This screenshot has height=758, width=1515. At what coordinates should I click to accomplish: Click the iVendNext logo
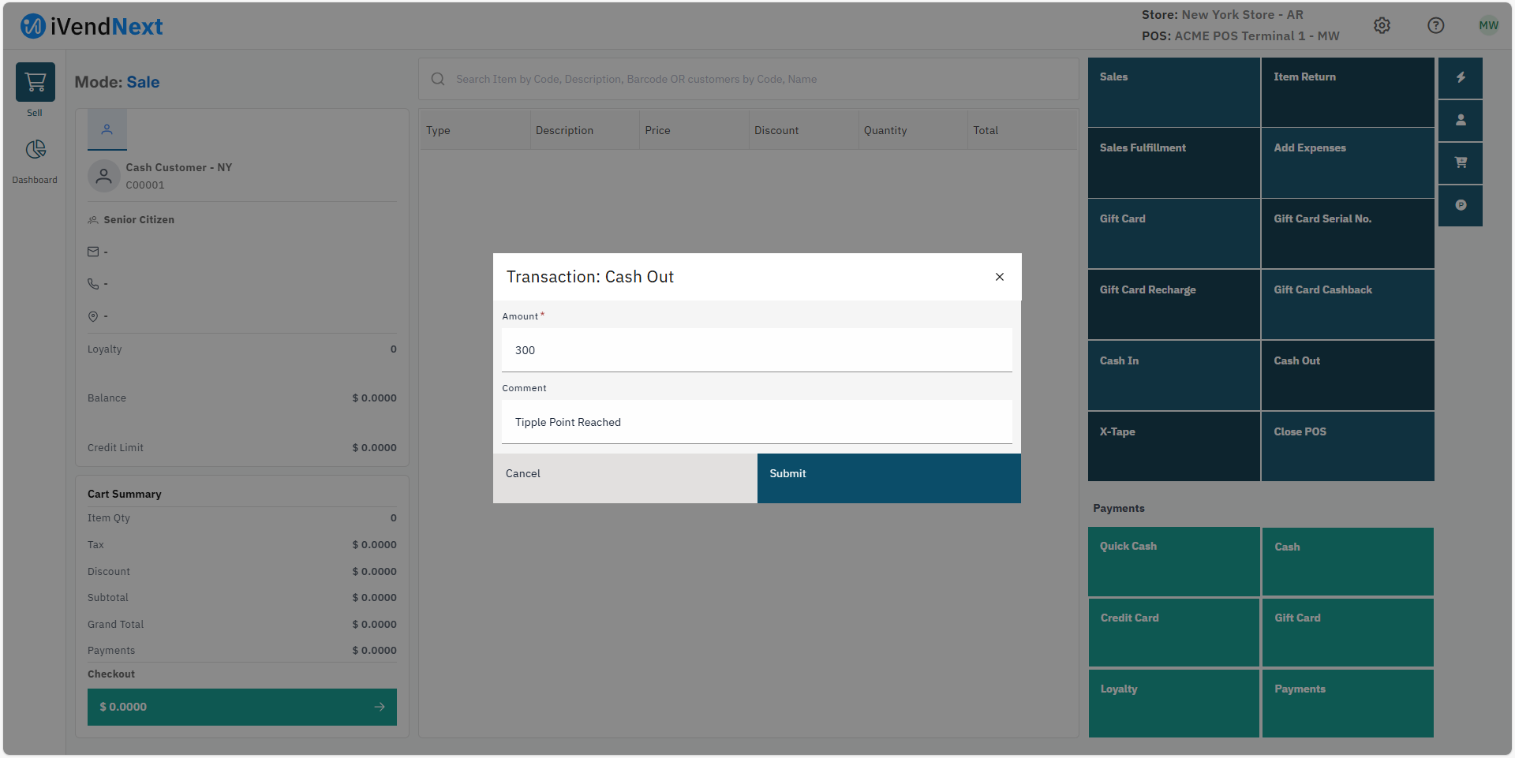92,26
